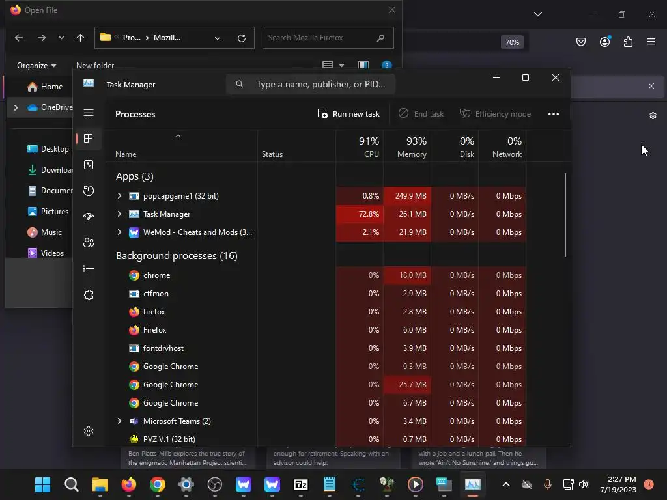Go forward in Open File dialog
This screenshot has width=667, height=500.
pos(41,38)
